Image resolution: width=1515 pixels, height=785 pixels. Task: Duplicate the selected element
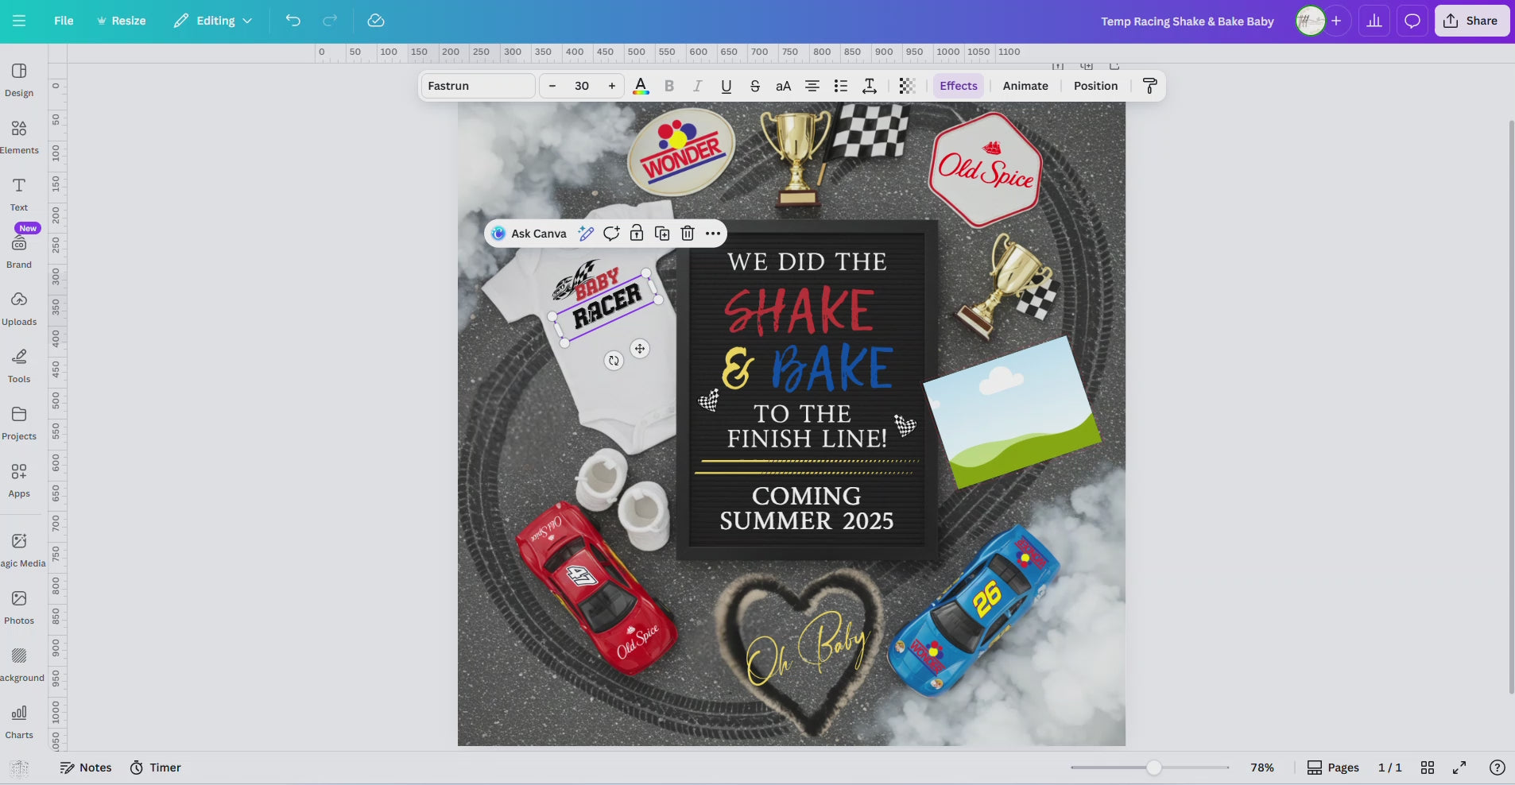(x=661, y=233)
